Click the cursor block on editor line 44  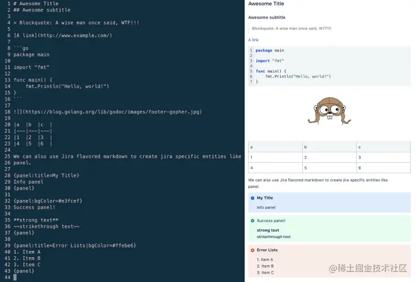point(15,277)
